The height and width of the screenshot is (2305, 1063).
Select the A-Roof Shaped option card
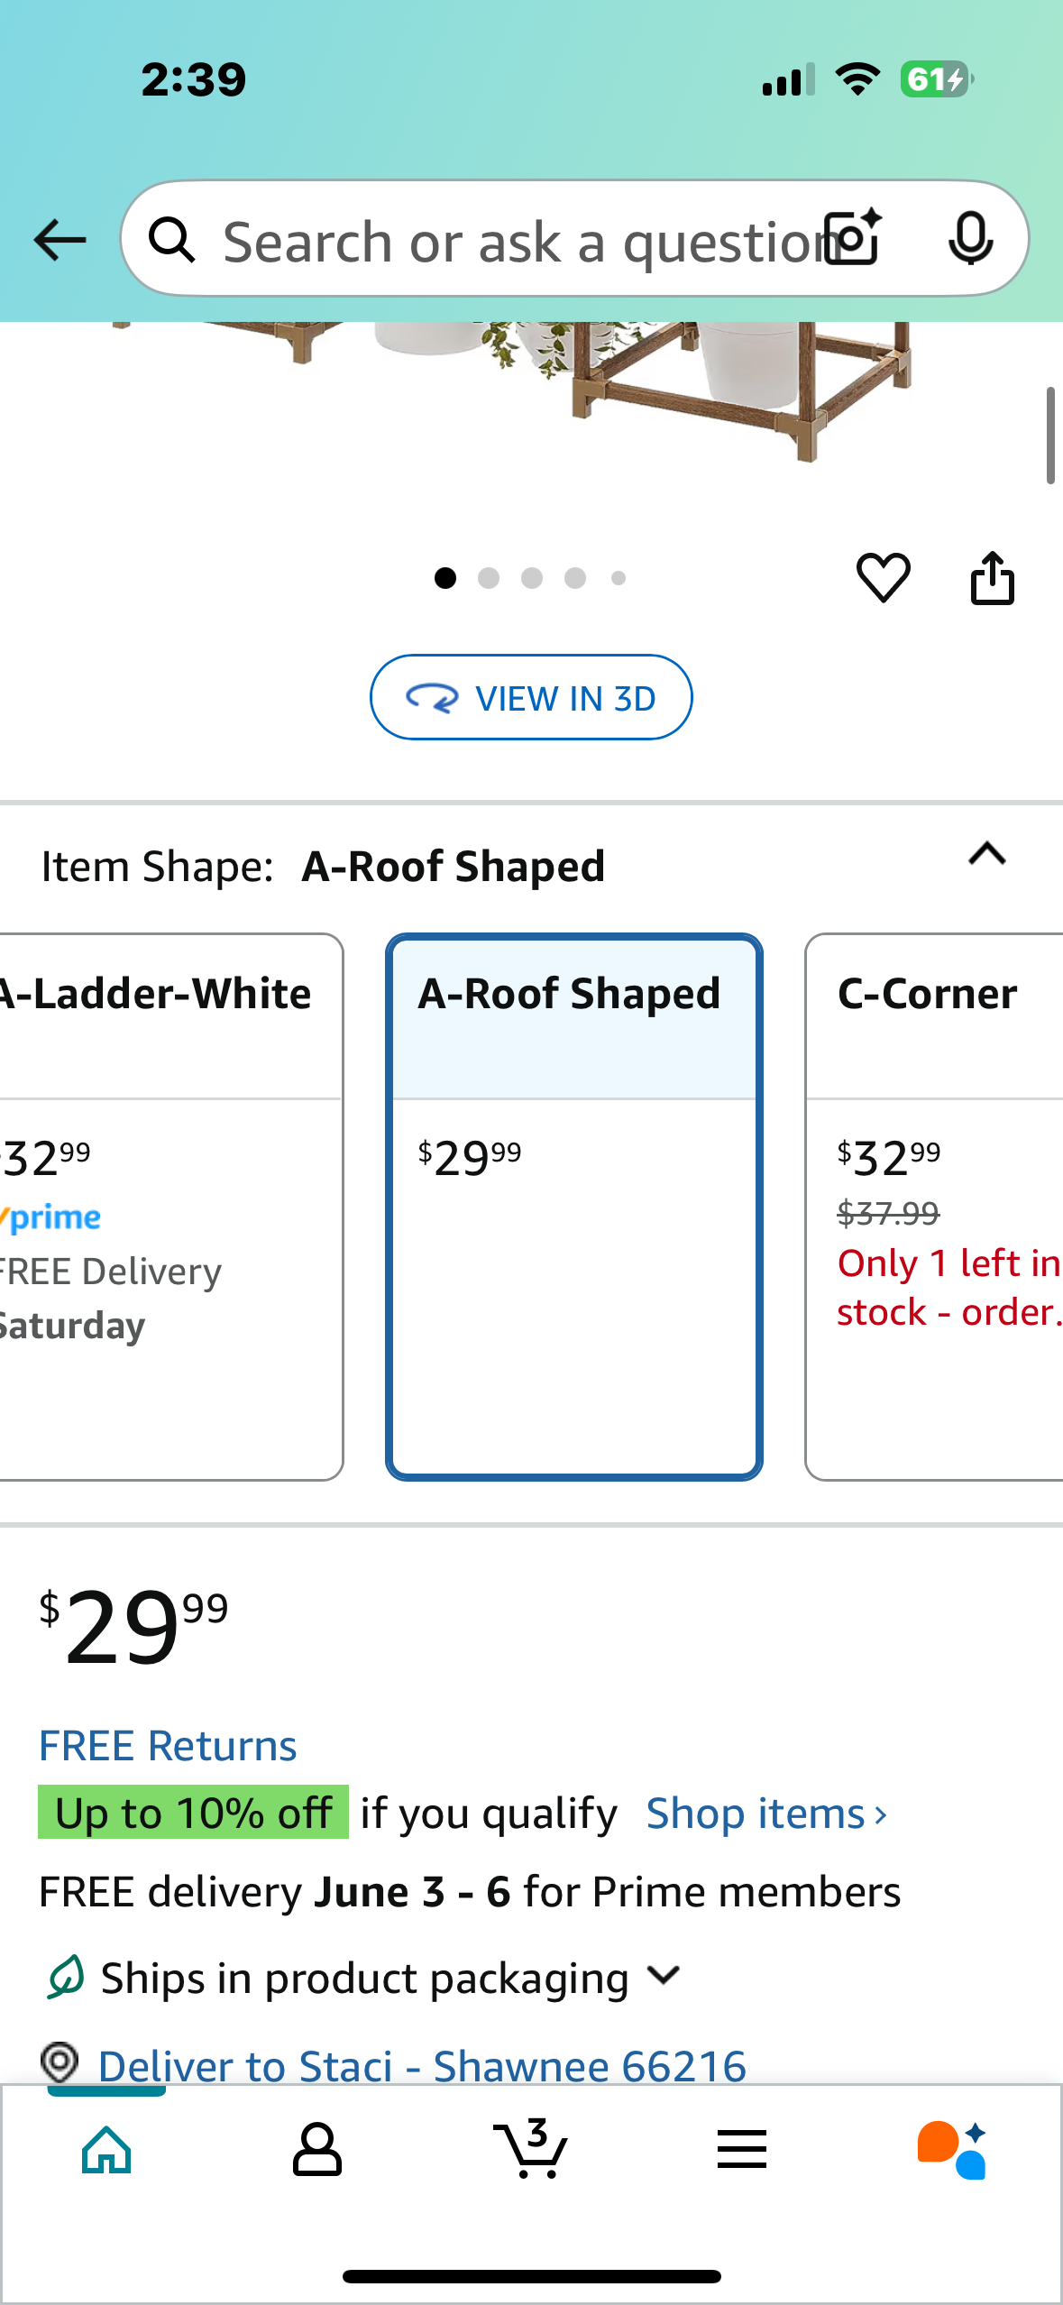(x=574, y=1207)
